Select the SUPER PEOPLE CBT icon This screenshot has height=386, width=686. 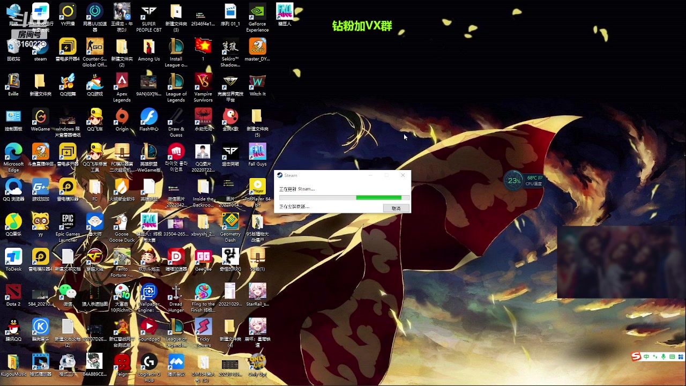(149, 18)
